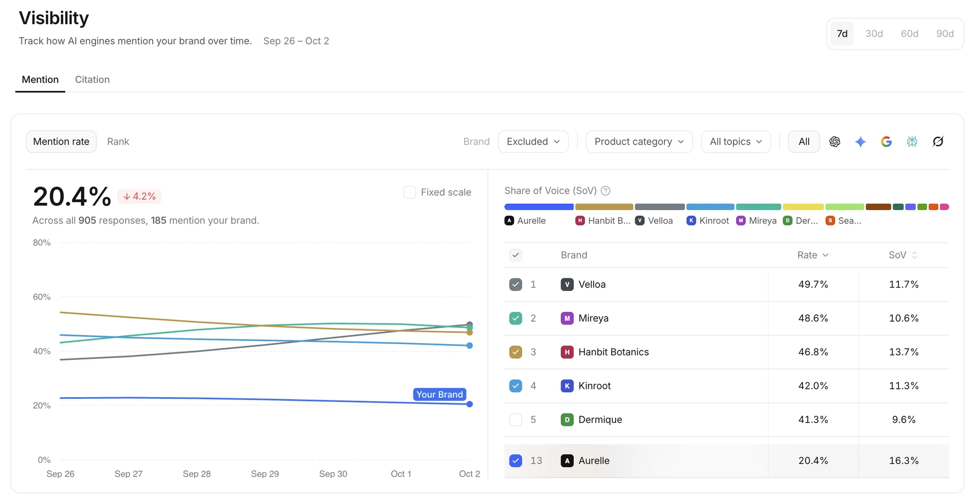Screen dimensions: 975x499
Task: Select the Mention rate view
Action: pyautogui.click(x=61, y=142)
